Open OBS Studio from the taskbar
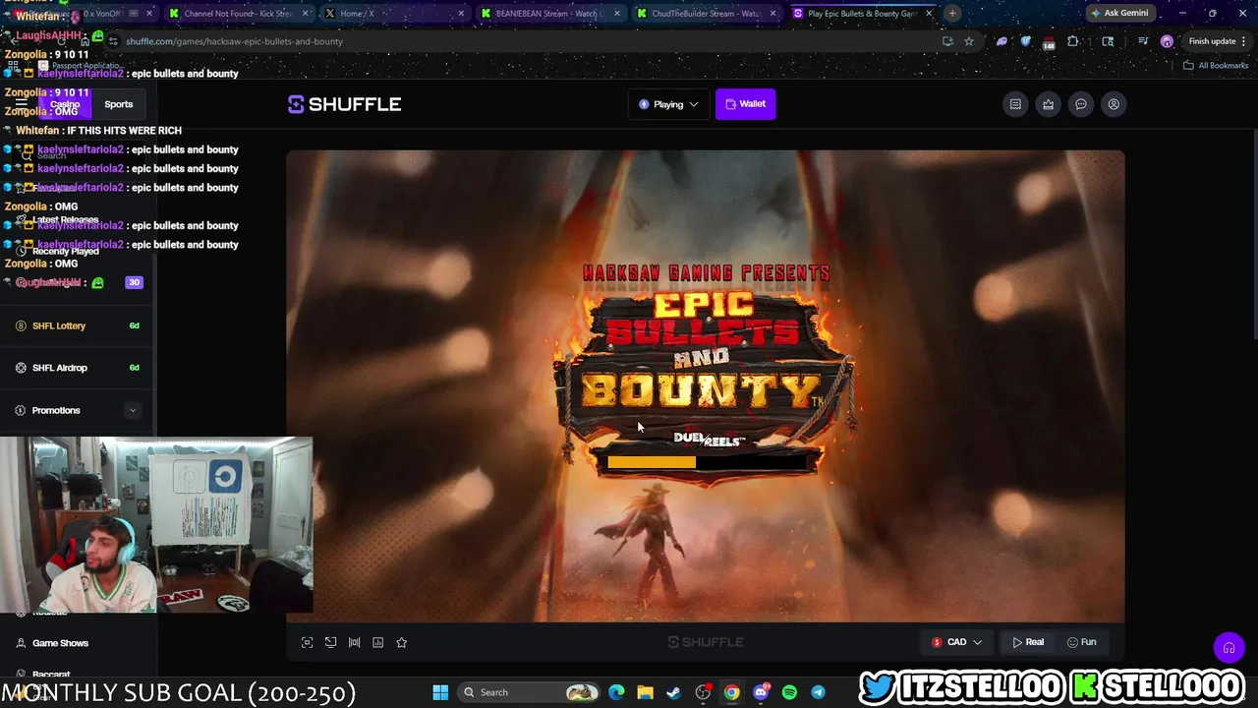This screenshot has width=1258, height=708. pyautogui.click(x=703, y=692)
